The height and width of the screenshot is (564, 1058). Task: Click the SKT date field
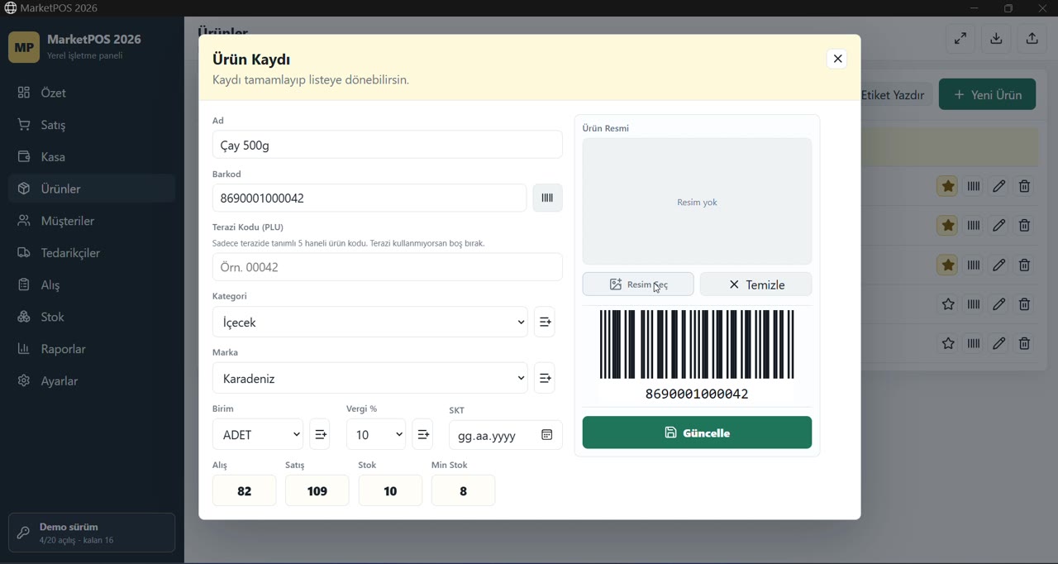tap(505, 435)
